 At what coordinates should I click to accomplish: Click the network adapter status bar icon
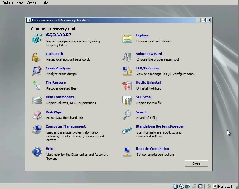point(188,186)
